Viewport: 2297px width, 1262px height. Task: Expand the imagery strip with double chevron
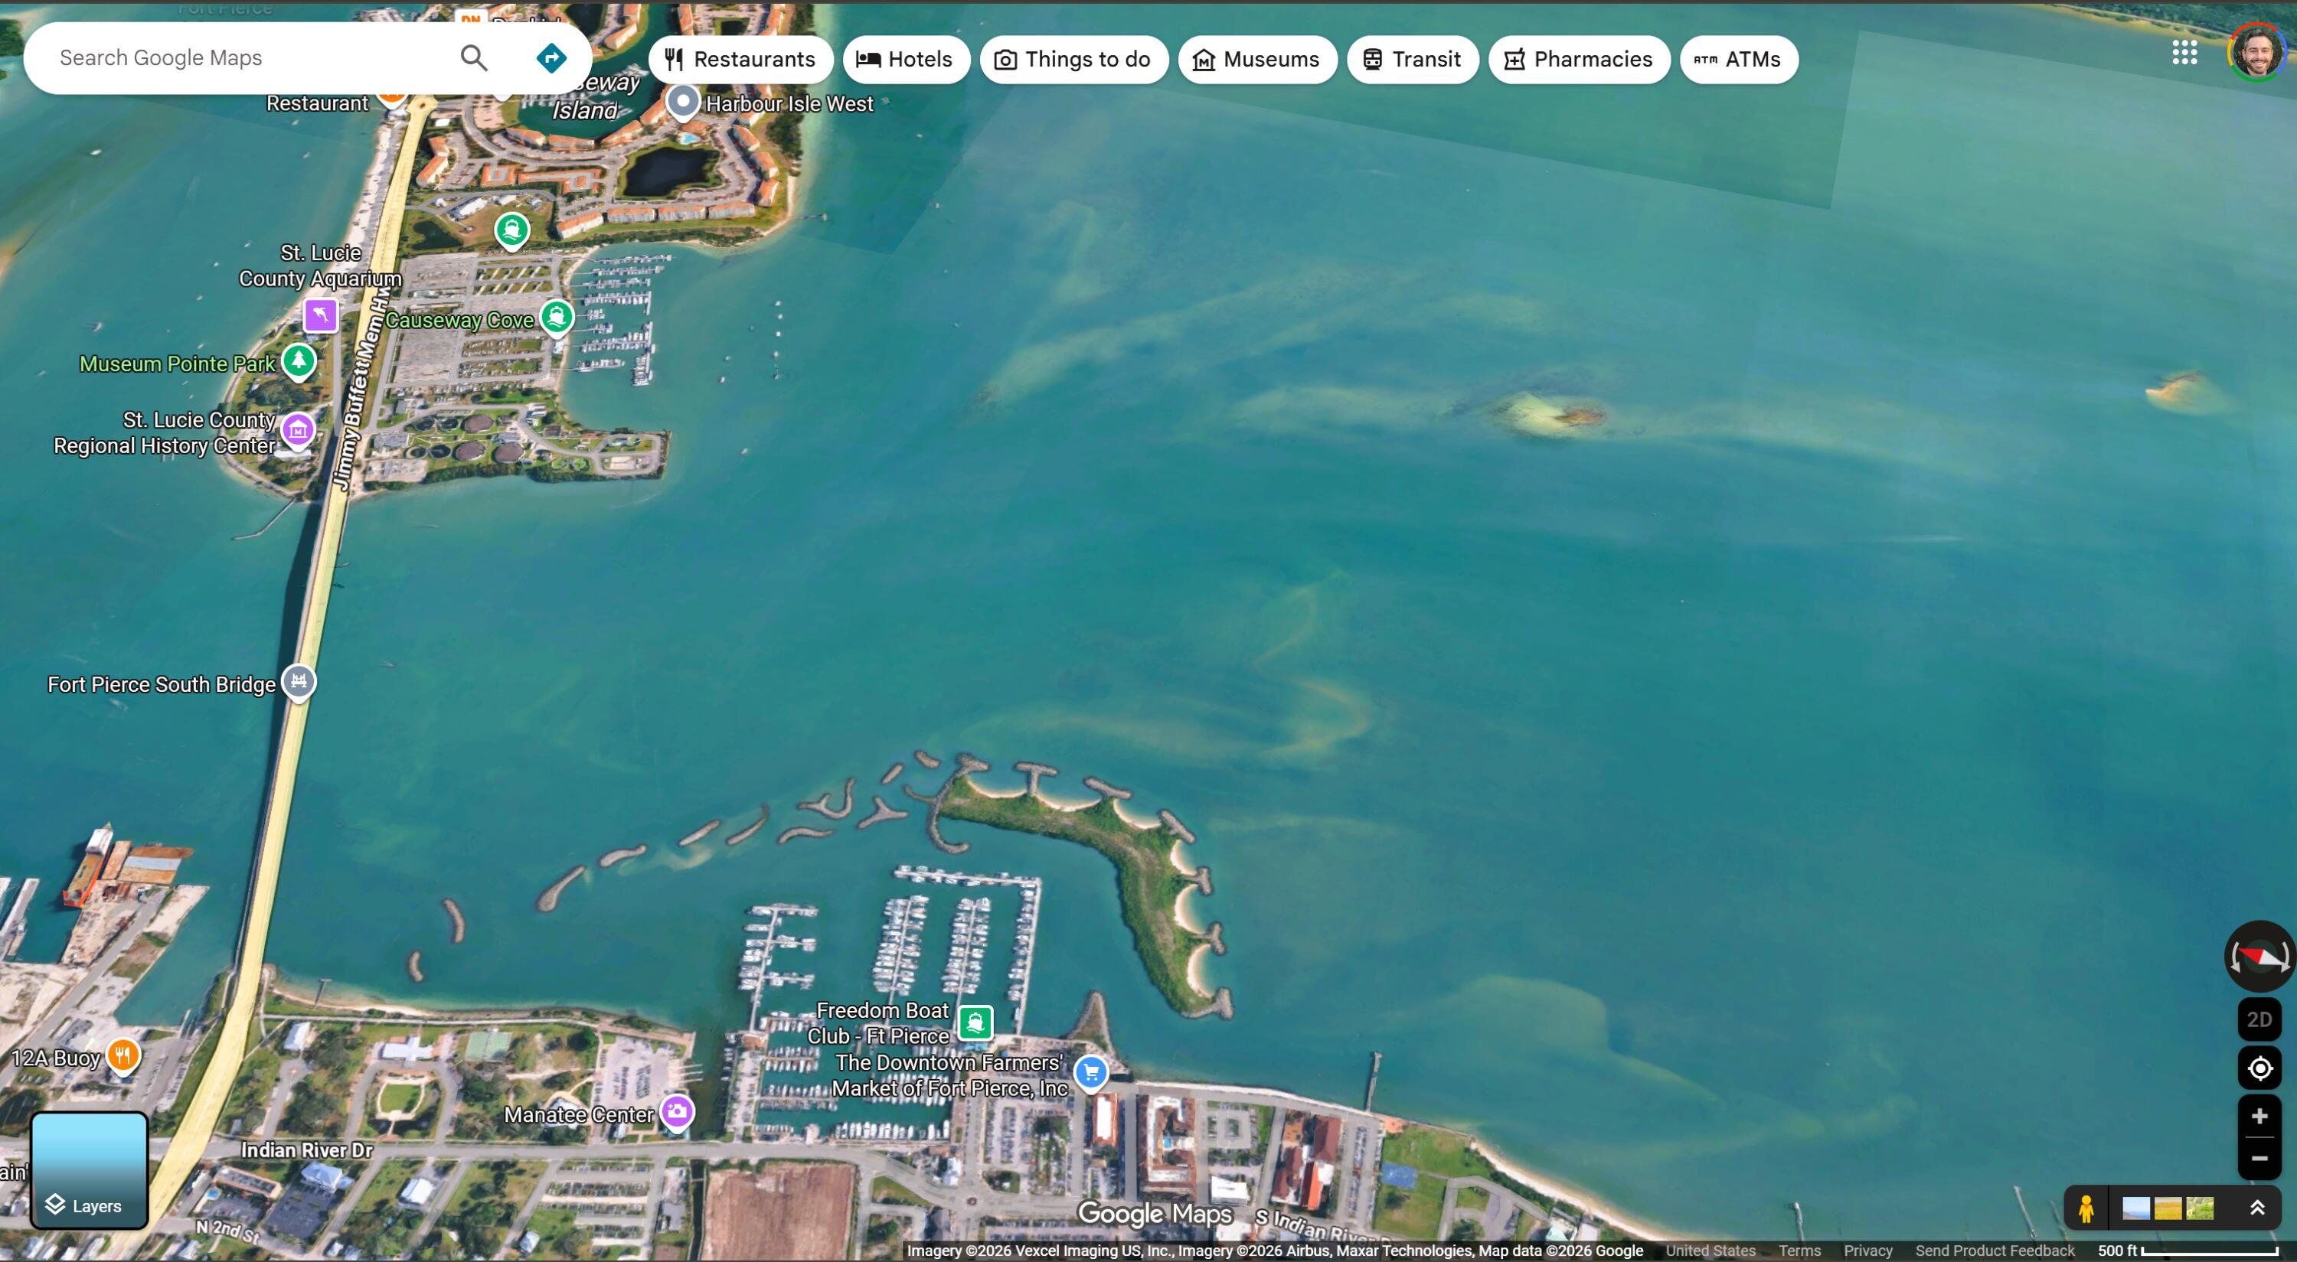click(x=2257, y=1208)
